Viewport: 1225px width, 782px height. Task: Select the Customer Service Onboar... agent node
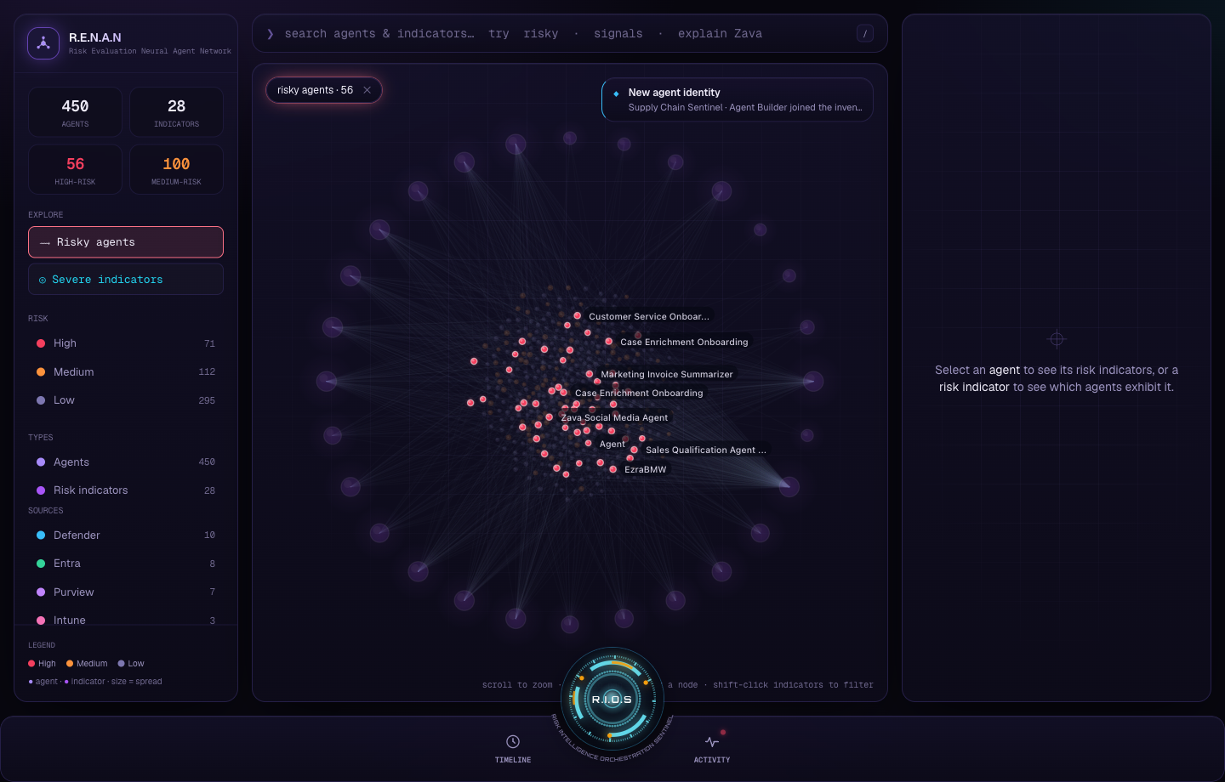pos(578,316)
